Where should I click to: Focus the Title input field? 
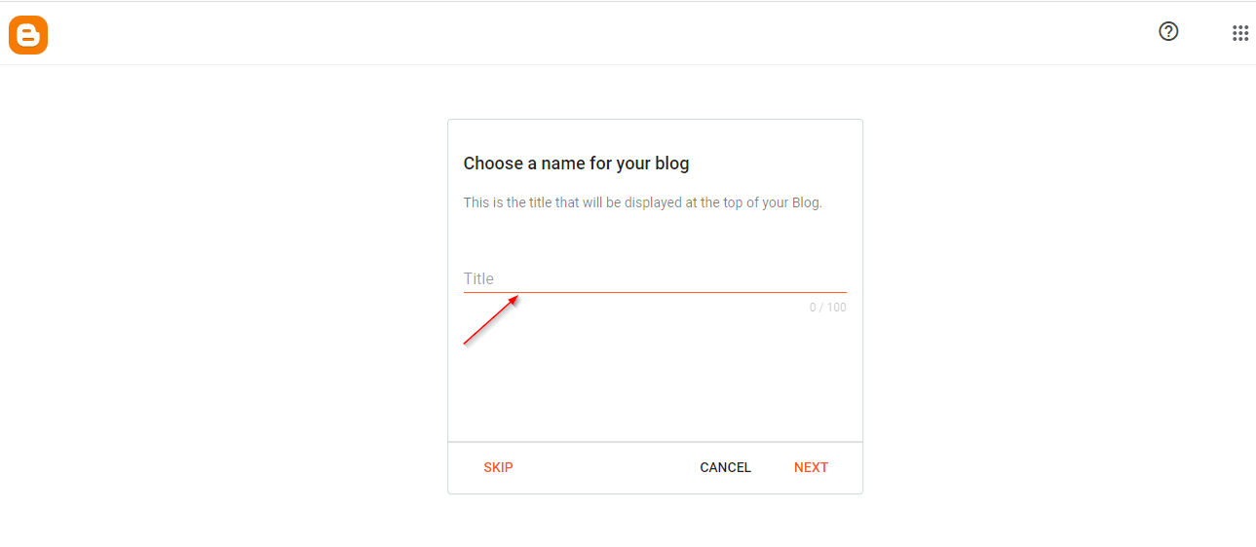click(x=655, y=278)
